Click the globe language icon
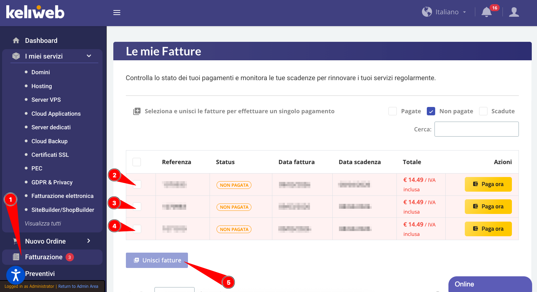This screenshot has width=537, height=292. point(427,12)
